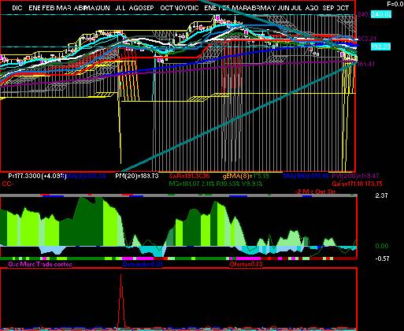
Task: Click the red Gaps=171.18 173.75 label
Action: point(357,184)
